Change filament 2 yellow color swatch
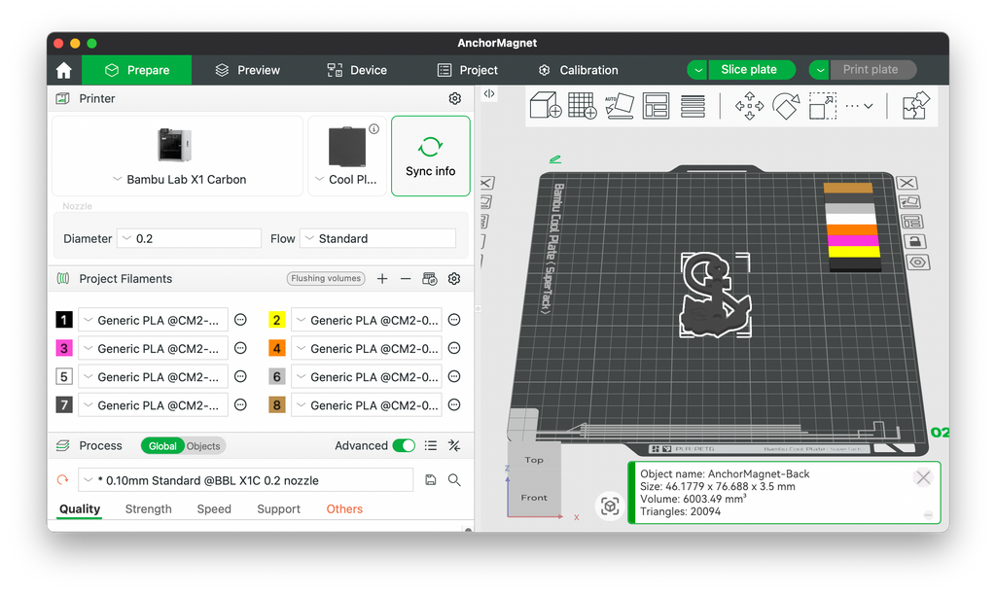 (277, 320)
